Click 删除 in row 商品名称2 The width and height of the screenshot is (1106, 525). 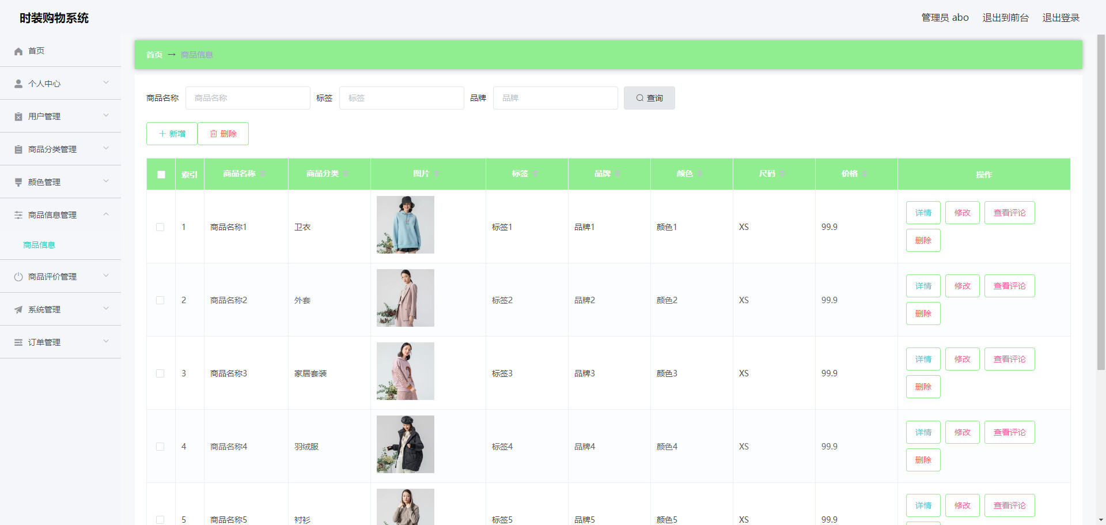pos(923,314)
